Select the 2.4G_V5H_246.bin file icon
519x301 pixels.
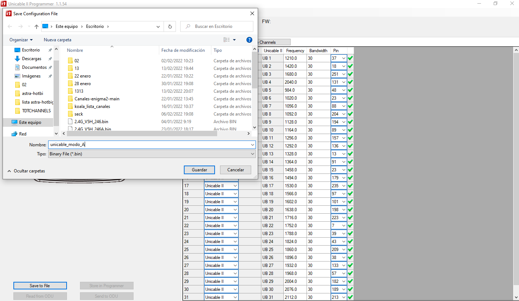(70, 122)
